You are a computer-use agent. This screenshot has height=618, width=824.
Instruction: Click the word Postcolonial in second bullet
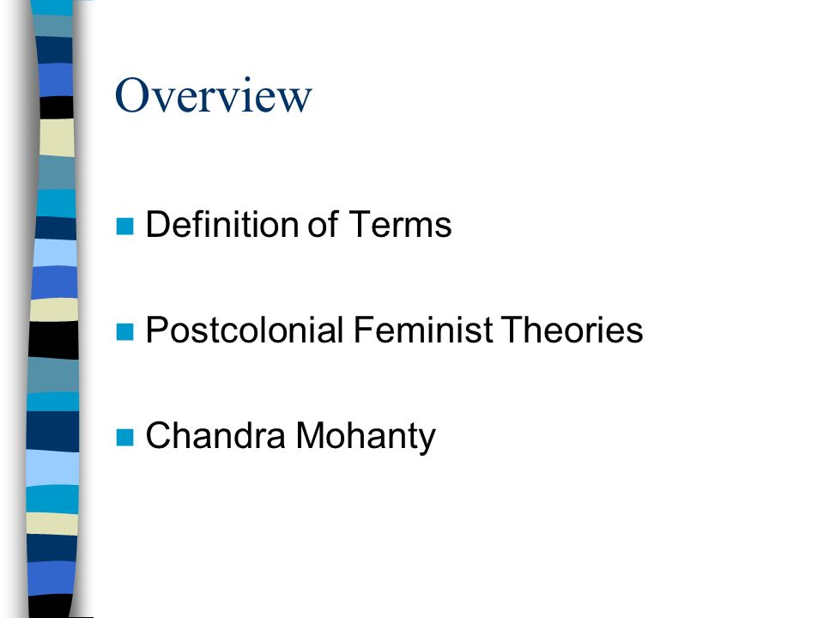coord(245,330)
